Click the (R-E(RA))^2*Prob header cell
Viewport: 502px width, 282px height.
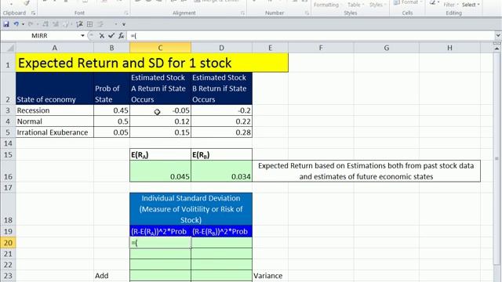pos(160,232)
